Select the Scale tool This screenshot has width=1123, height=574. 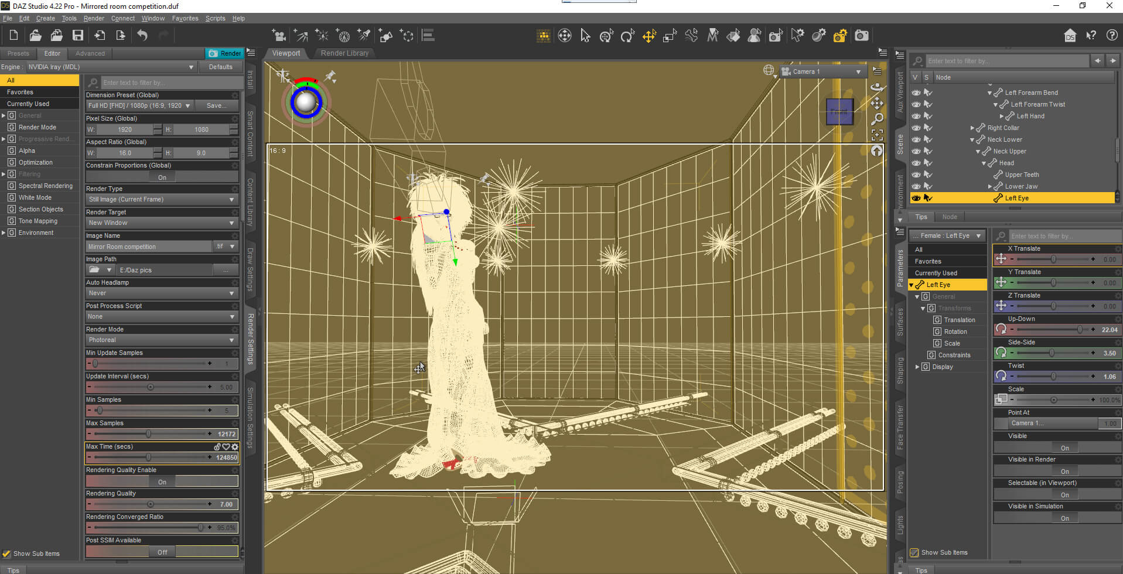click(x=670, y=36)
